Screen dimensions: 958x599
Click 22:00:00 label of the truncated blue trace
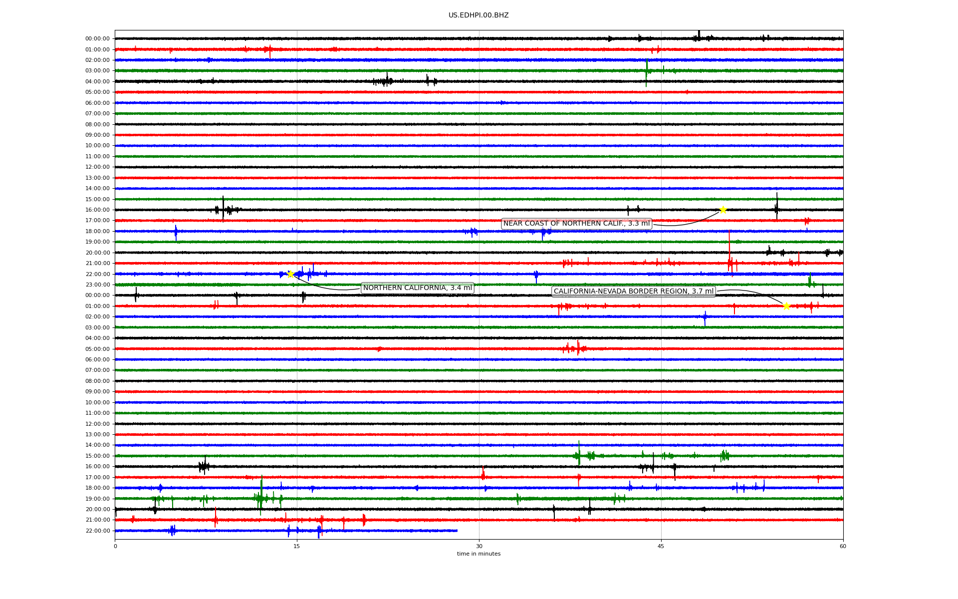click(x=97, y=531)
